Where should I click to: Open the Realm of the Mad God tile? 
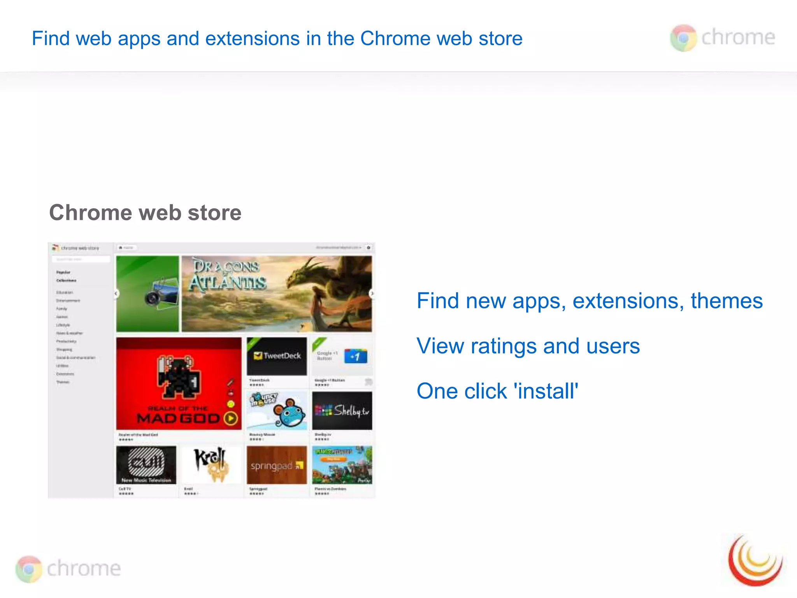(x=179, y=383)
